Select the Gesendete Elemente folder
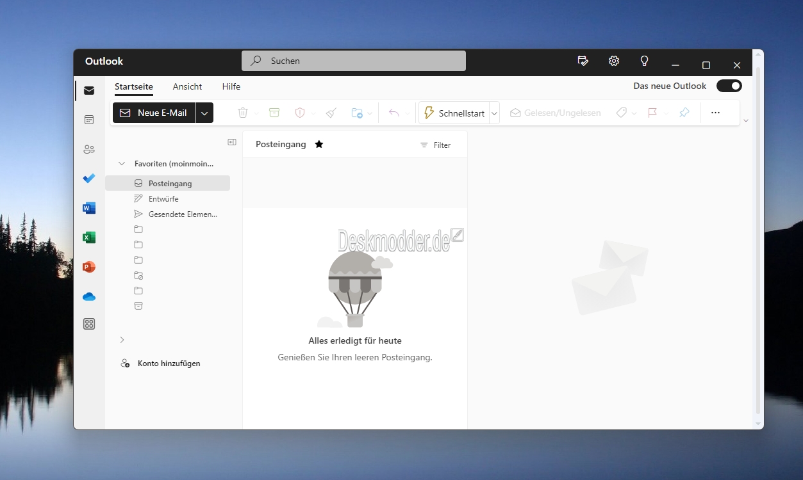Viewport: 803px width, 480px height. click(x=168, y=214)
